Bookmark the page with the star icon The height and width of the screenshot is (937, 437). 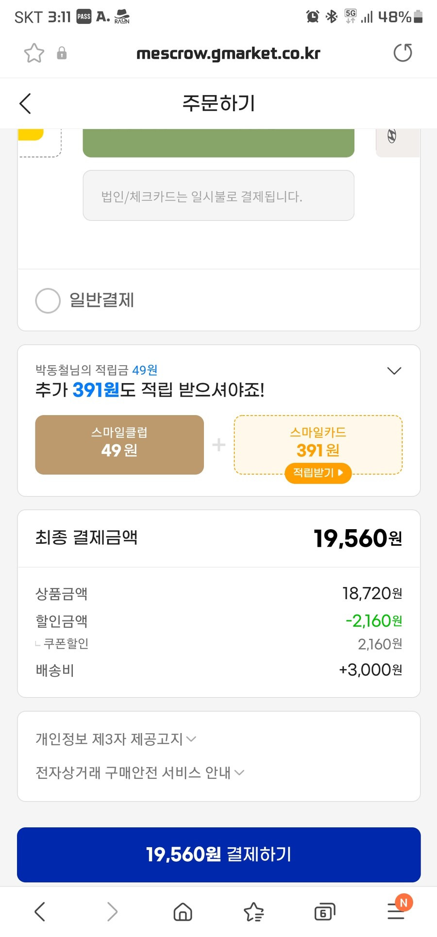pyautogui.click(x=34, y=53)
